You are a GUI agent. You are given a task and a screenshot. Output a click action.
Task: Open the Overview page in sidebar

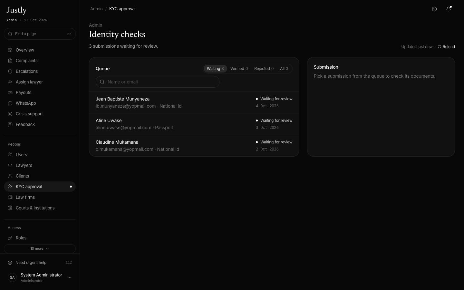pos(40,50)
